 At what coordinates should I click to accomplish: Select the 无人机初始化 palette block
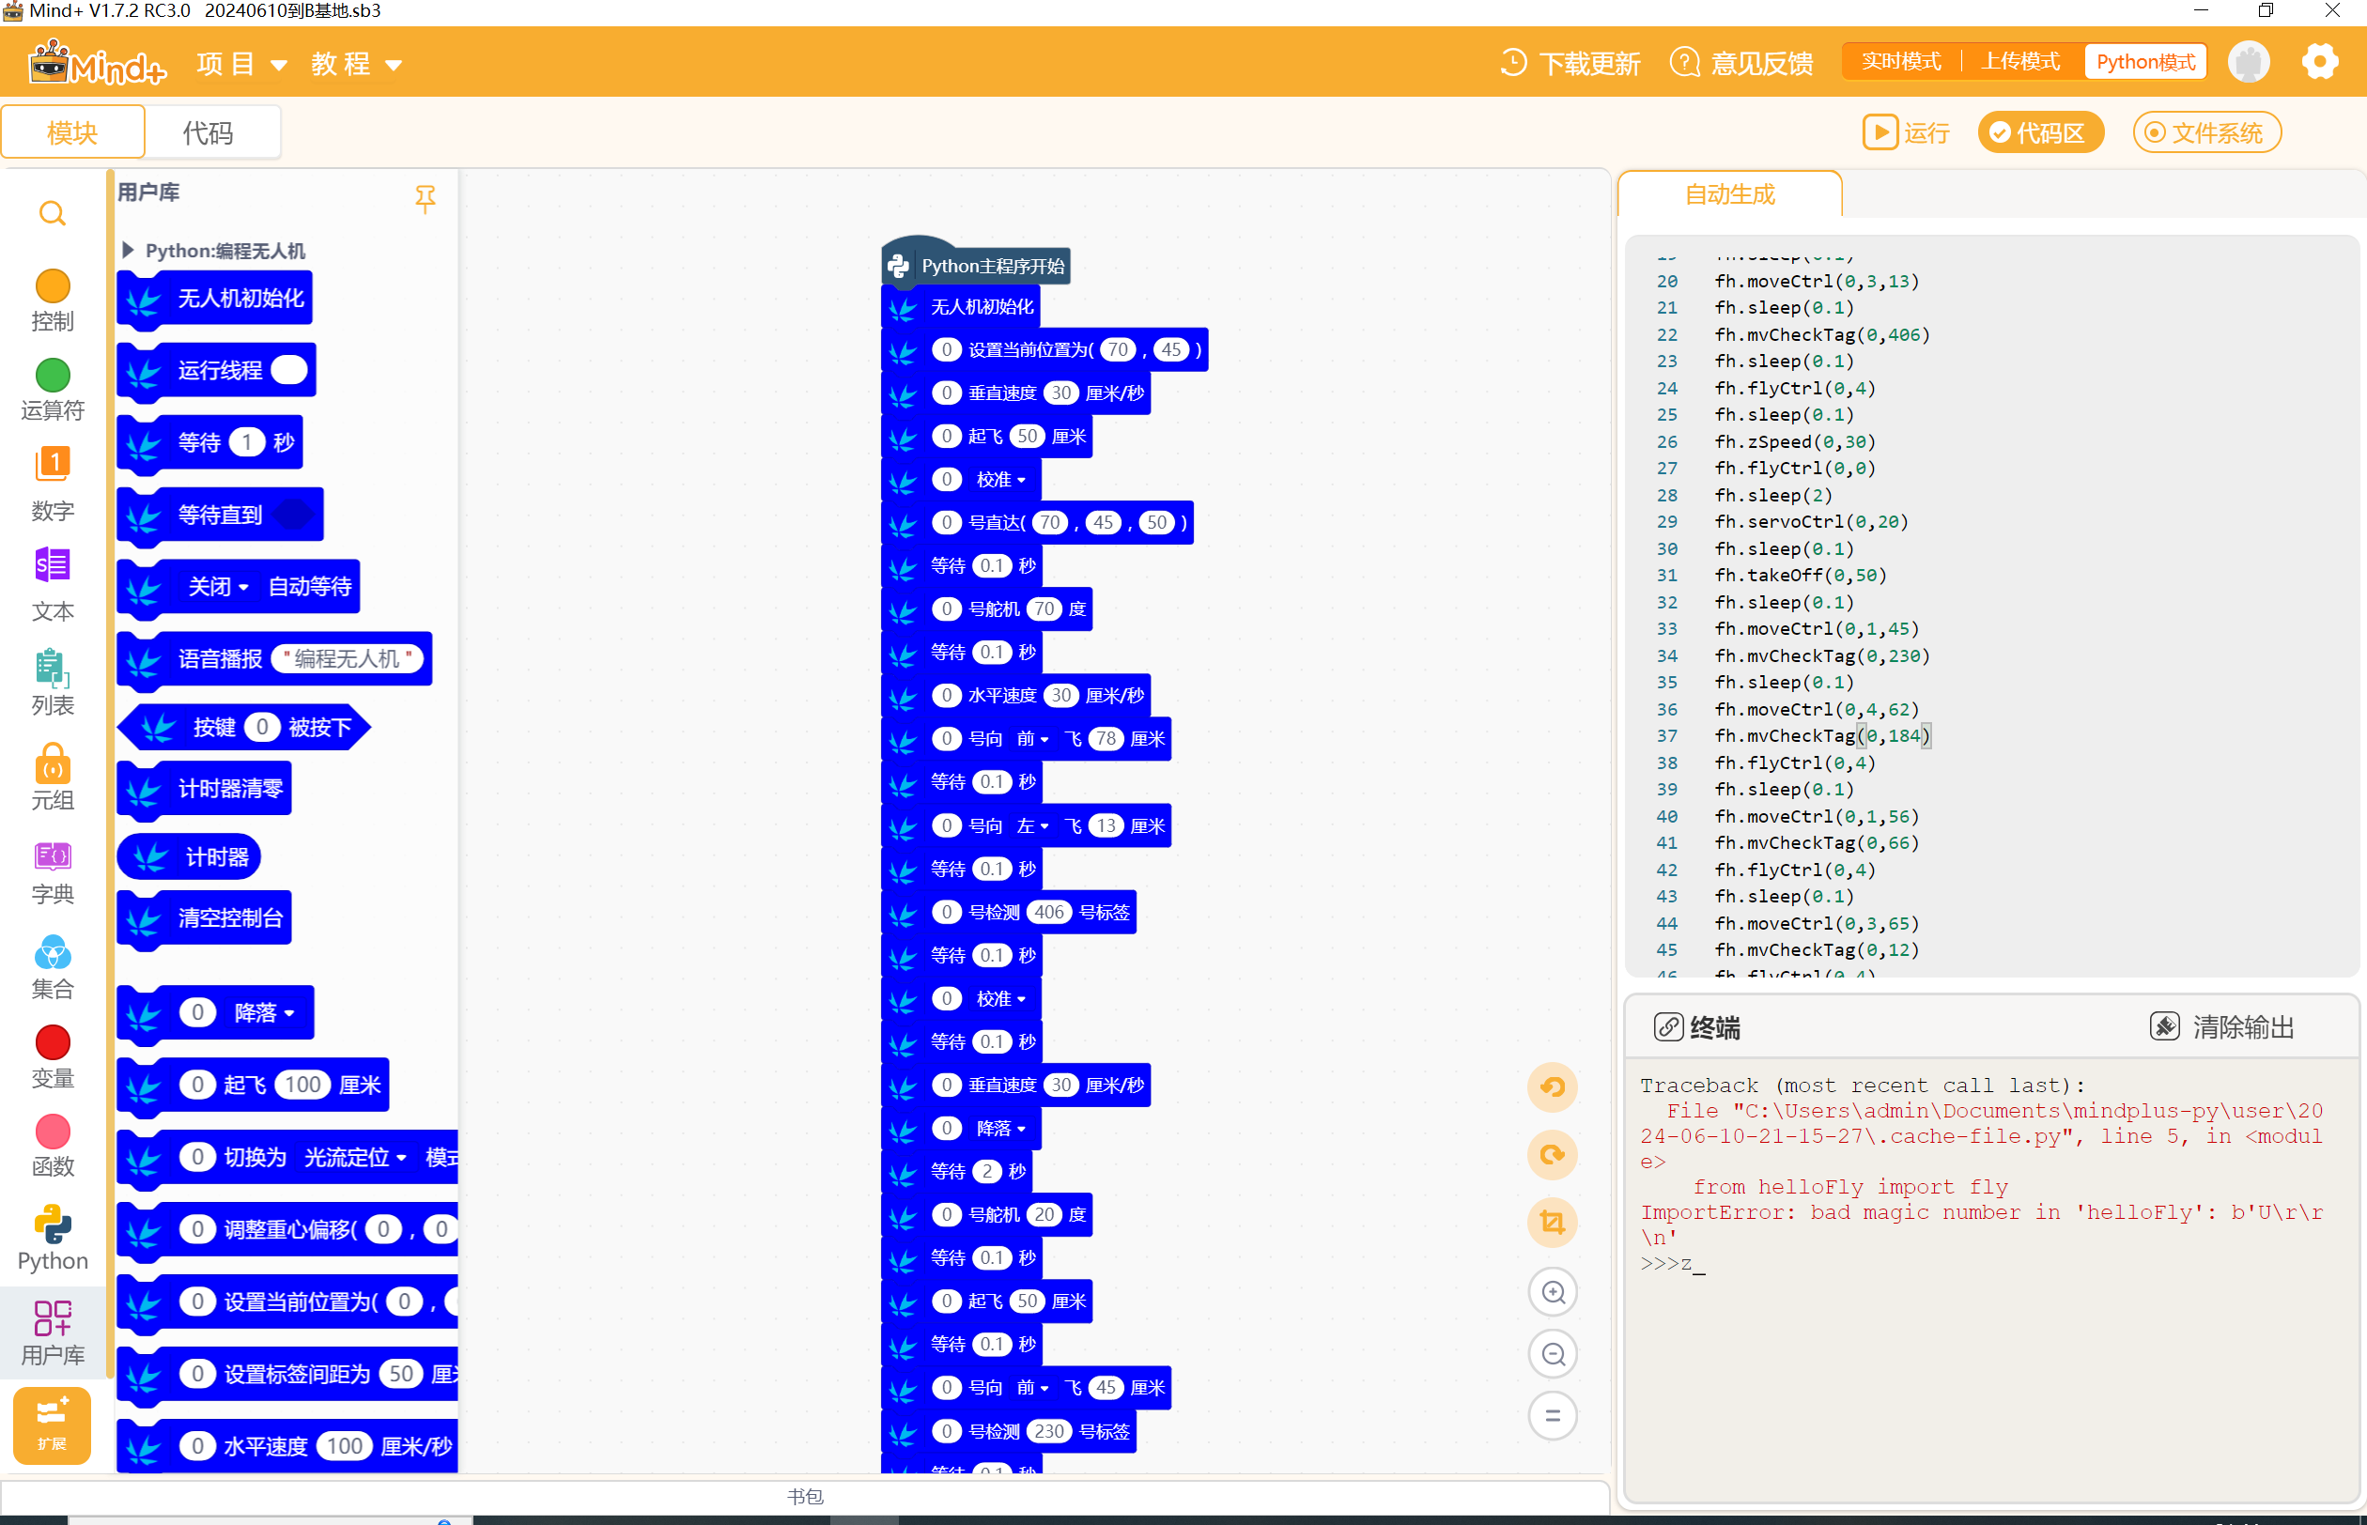pos(214,298)
